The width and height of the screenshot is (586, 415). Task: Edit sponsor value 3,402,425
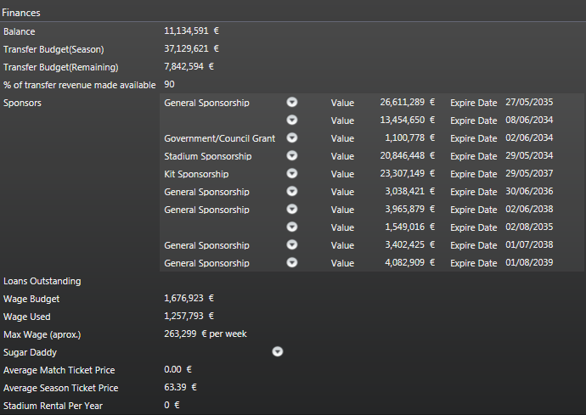pos(405,244)
